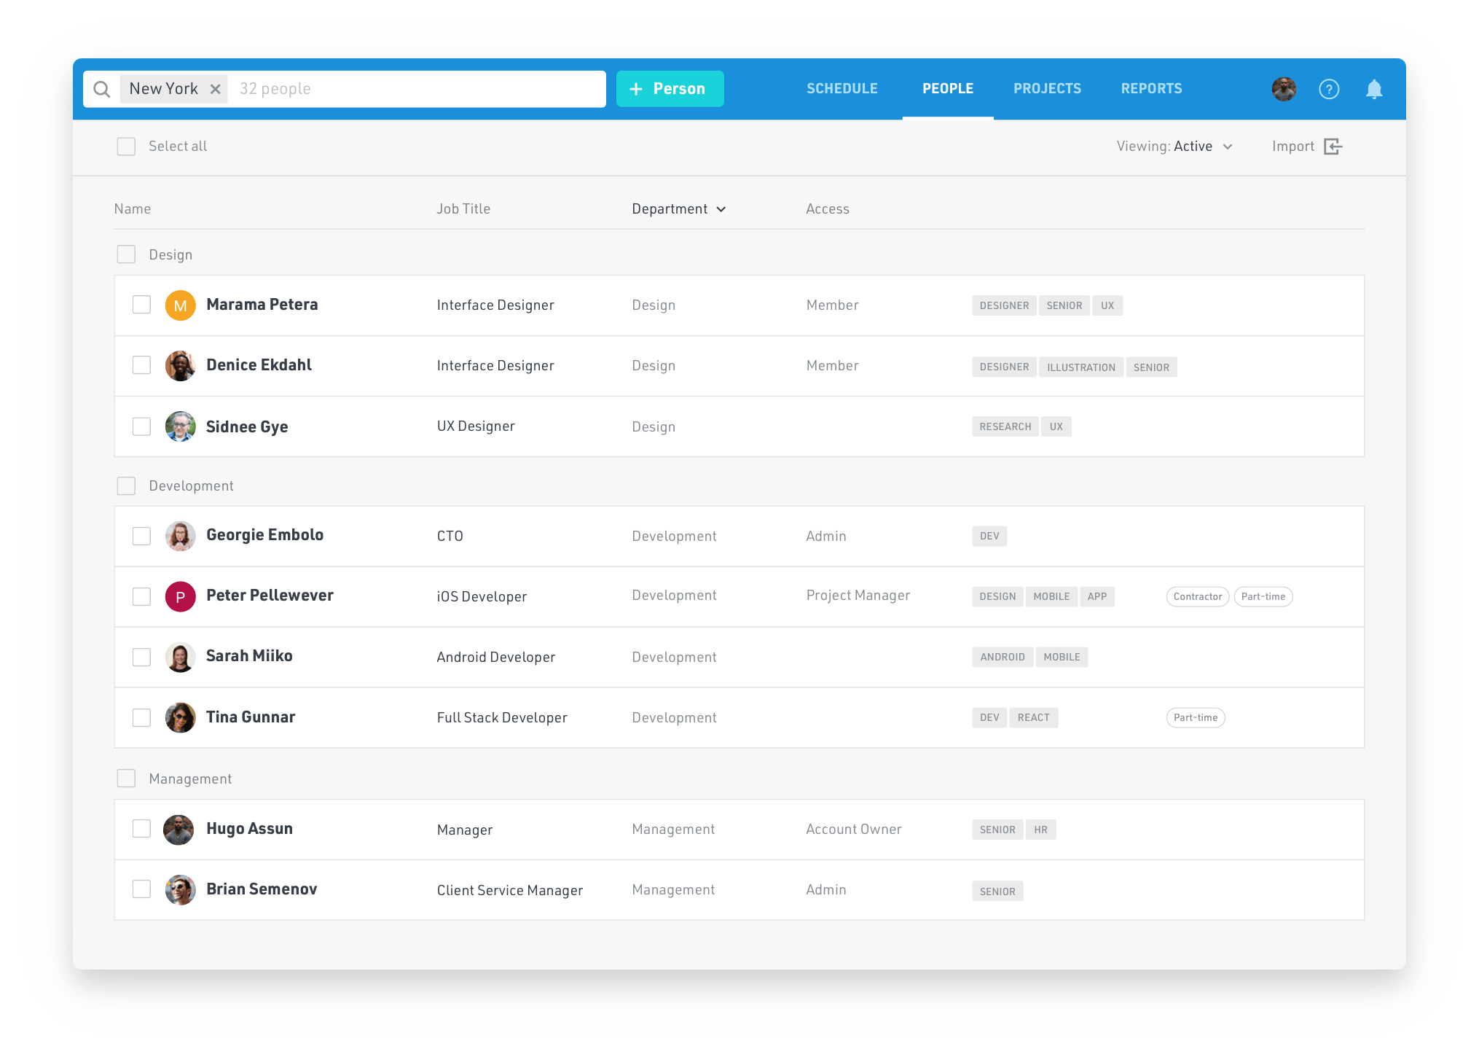Screen dimensions: 1479x1057
Task: Open the help question mark icon
Action: (x=1329, y=89)
